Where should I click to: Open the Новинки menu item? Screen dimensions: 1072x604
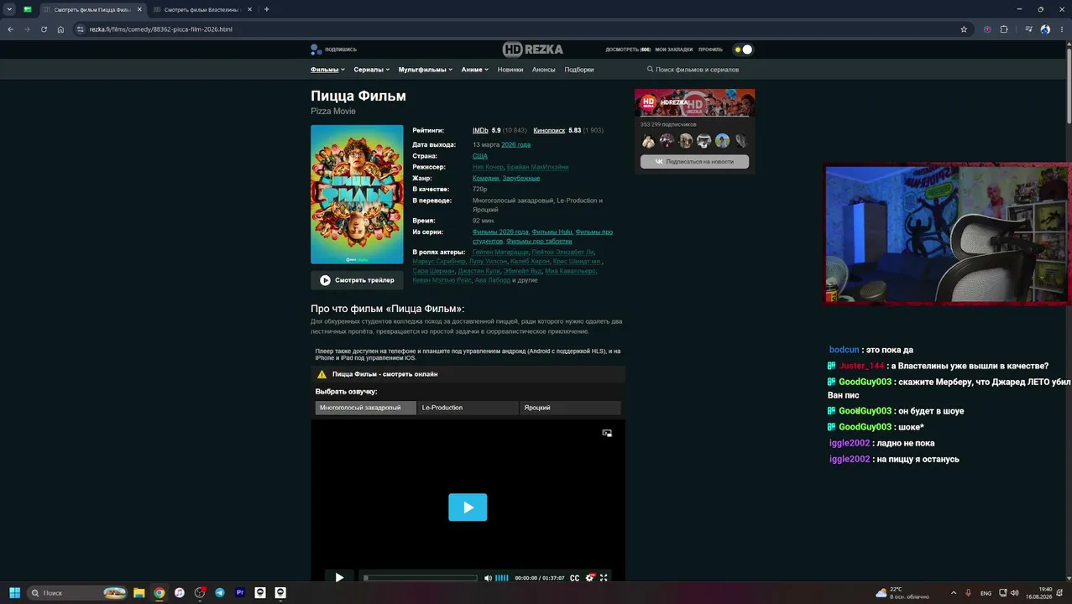pyautogui.click(x=510, y=70)
